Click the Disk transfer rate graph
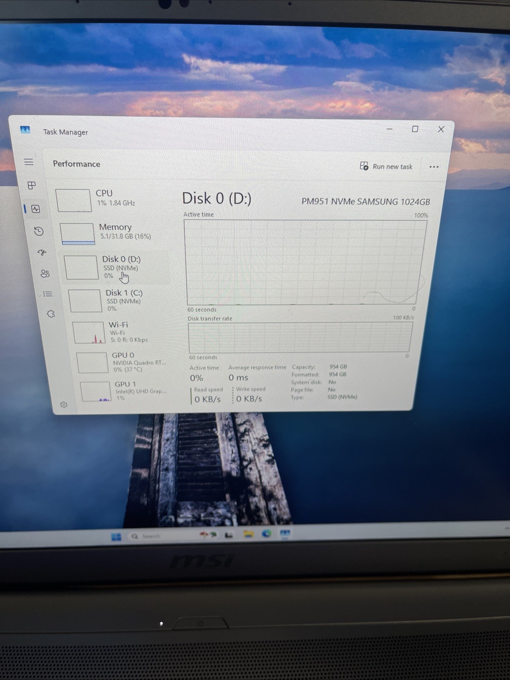 click(300, 337)
